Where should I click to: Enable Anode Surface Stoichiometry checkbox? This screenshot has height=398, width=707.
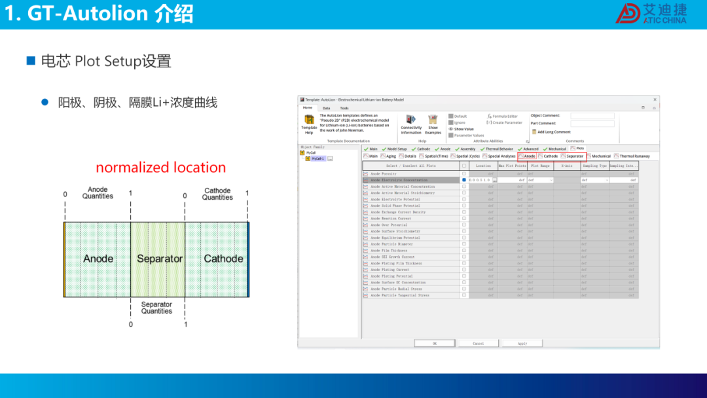tap(464, 231)
